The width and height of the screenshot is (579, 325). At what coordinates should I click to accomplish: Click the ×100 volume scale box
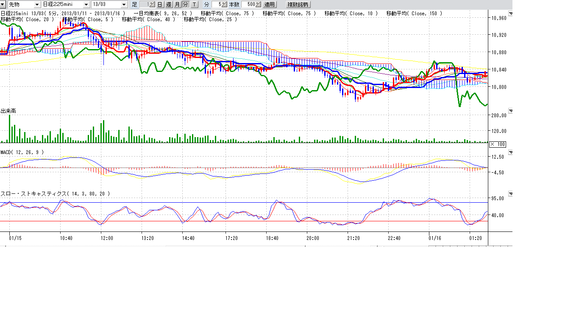pos(497,144)
